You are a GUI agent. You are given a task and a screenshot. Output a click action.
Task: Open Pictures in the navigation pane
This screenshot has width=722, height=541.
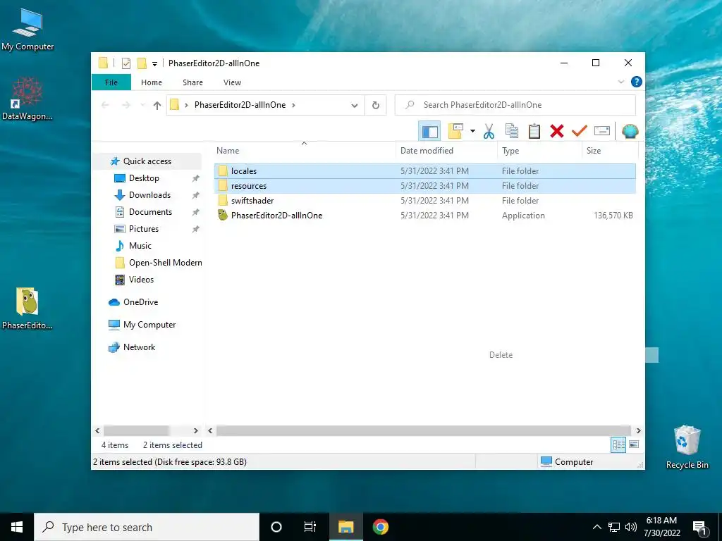click(144, 229)
